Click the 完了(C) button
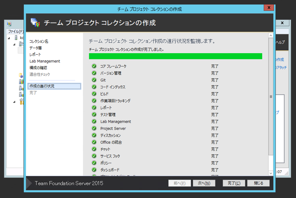Image resolution: width=296 pixels, height=198 pixels. click(234, 183)
